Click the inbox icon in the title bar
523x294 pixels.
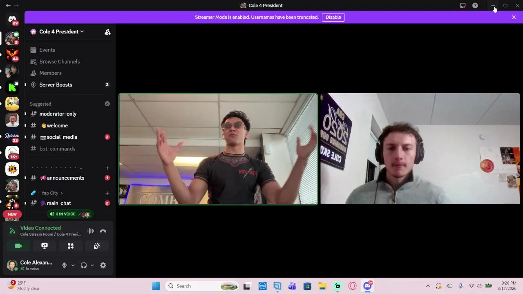point(463,5)
